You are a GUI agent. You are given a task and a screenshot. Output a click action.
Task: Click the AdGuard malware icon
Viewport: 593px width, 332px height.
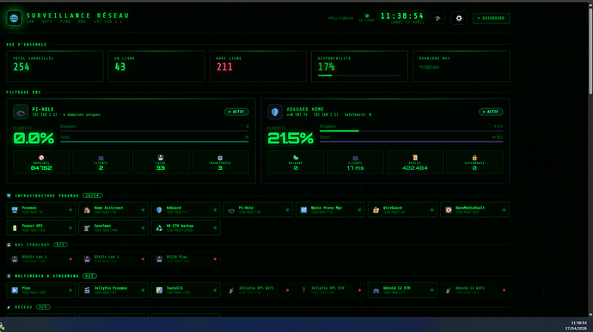click(x=296, y=158)
